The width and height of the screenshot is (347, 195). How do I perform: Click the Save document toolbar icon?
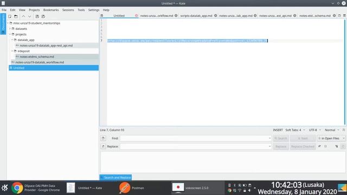(x=37, y=16)
